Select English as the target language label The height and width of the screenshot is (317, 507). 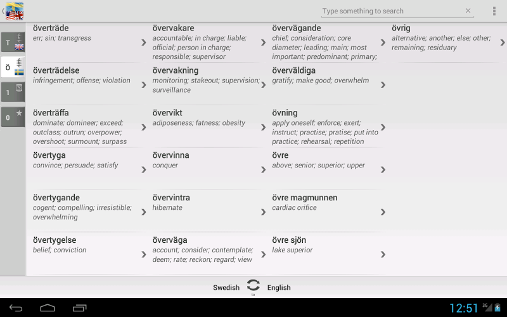coord(279,287)
